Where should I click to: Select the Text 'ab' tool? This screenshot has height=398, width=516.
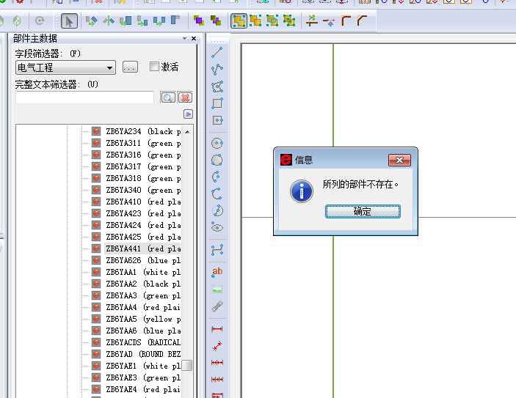click(x=217, y=272)
